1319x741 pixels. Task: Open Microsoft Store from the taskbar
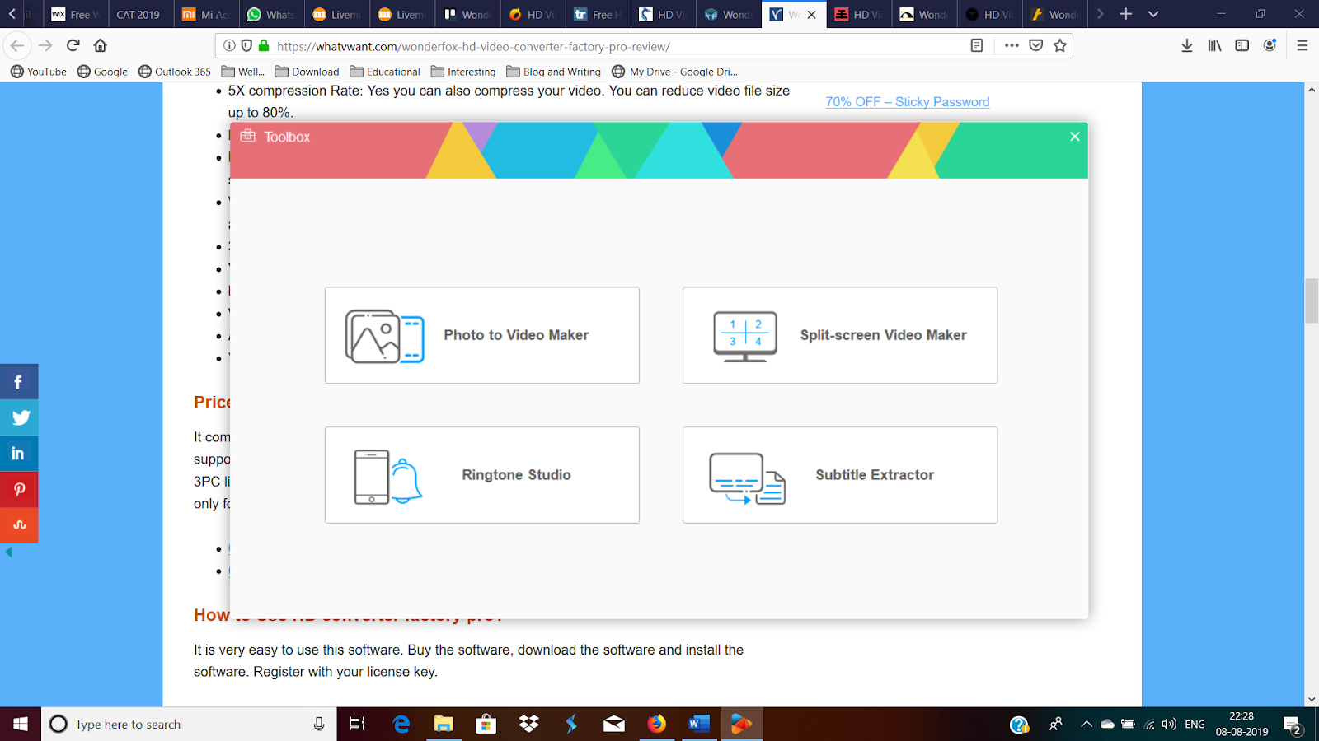click(x=486, y=725)
